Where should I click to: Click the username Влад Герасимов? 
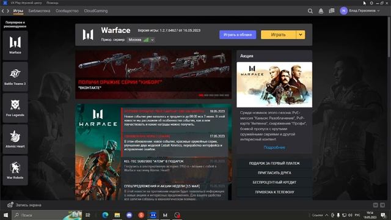click(x=362, y=11)
